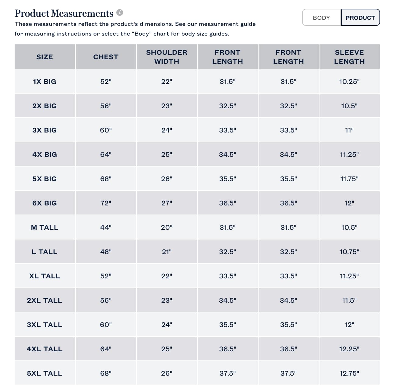Switch to the BODY size chart

click(321, 18)
